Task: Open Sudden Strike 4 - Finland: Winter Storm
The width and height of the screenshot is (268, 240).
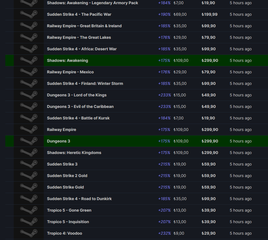Action: pyautogui.click(x=85, y=83)
